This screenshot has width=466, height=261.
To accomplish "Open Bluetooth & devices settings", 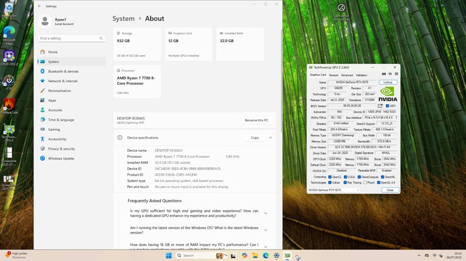I will (x=72, y=71).
